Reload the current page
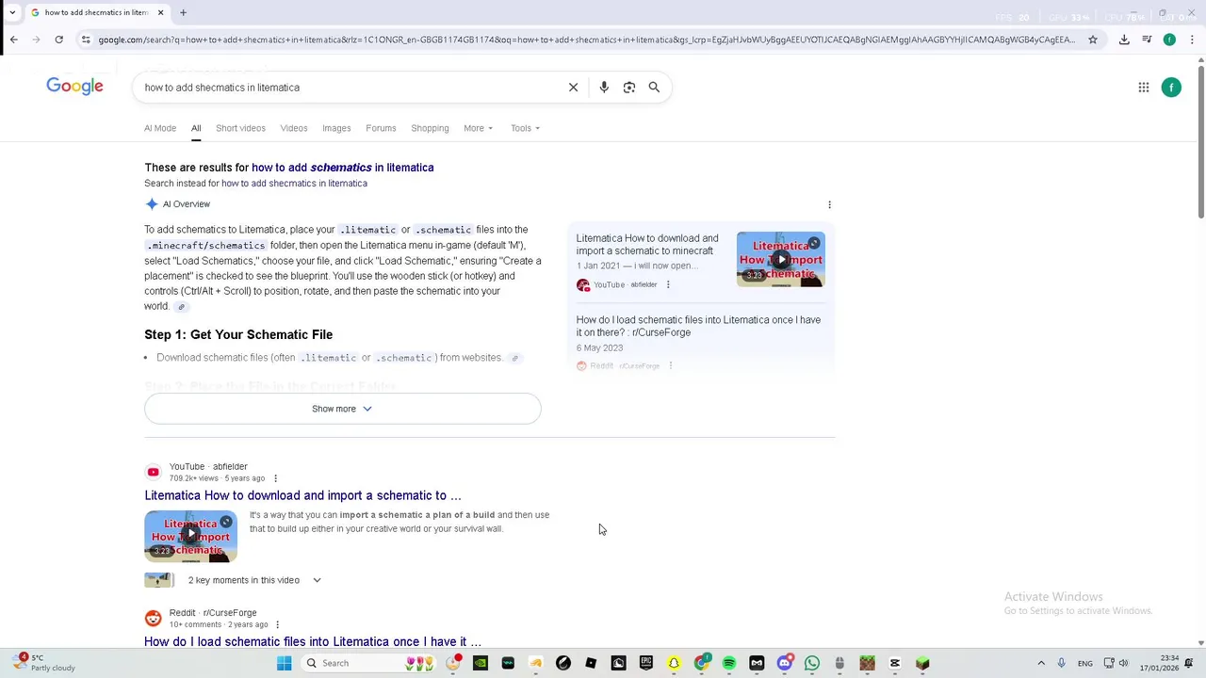This screenshot has width=1206, height=678. pos(58,40)
